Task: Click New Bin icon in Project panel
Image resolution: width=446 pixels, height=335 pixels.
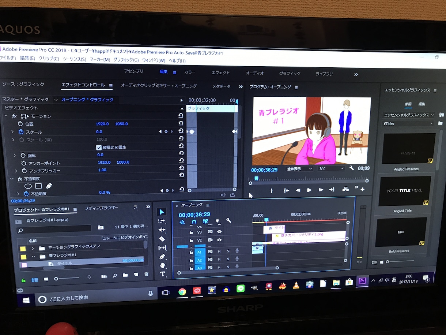Action: (125, 275)
